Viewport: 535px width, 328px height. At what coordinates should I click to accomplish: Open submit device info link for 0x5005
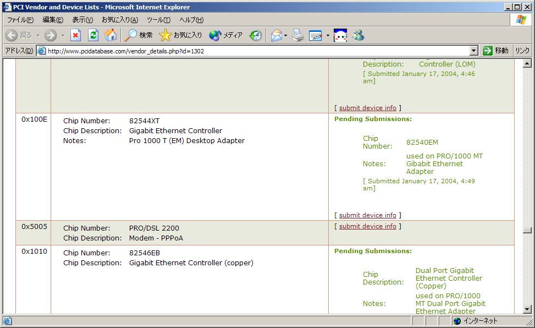367,226
